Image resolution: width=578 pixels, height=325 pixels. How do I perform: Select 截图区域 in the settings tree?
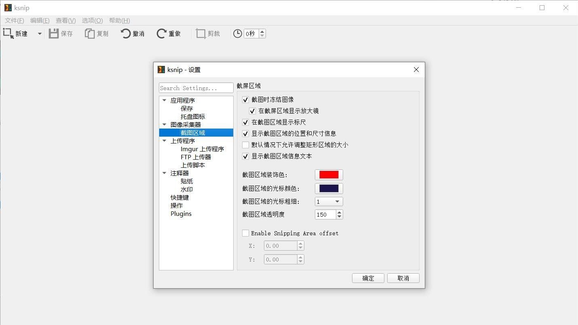point(193,133)
